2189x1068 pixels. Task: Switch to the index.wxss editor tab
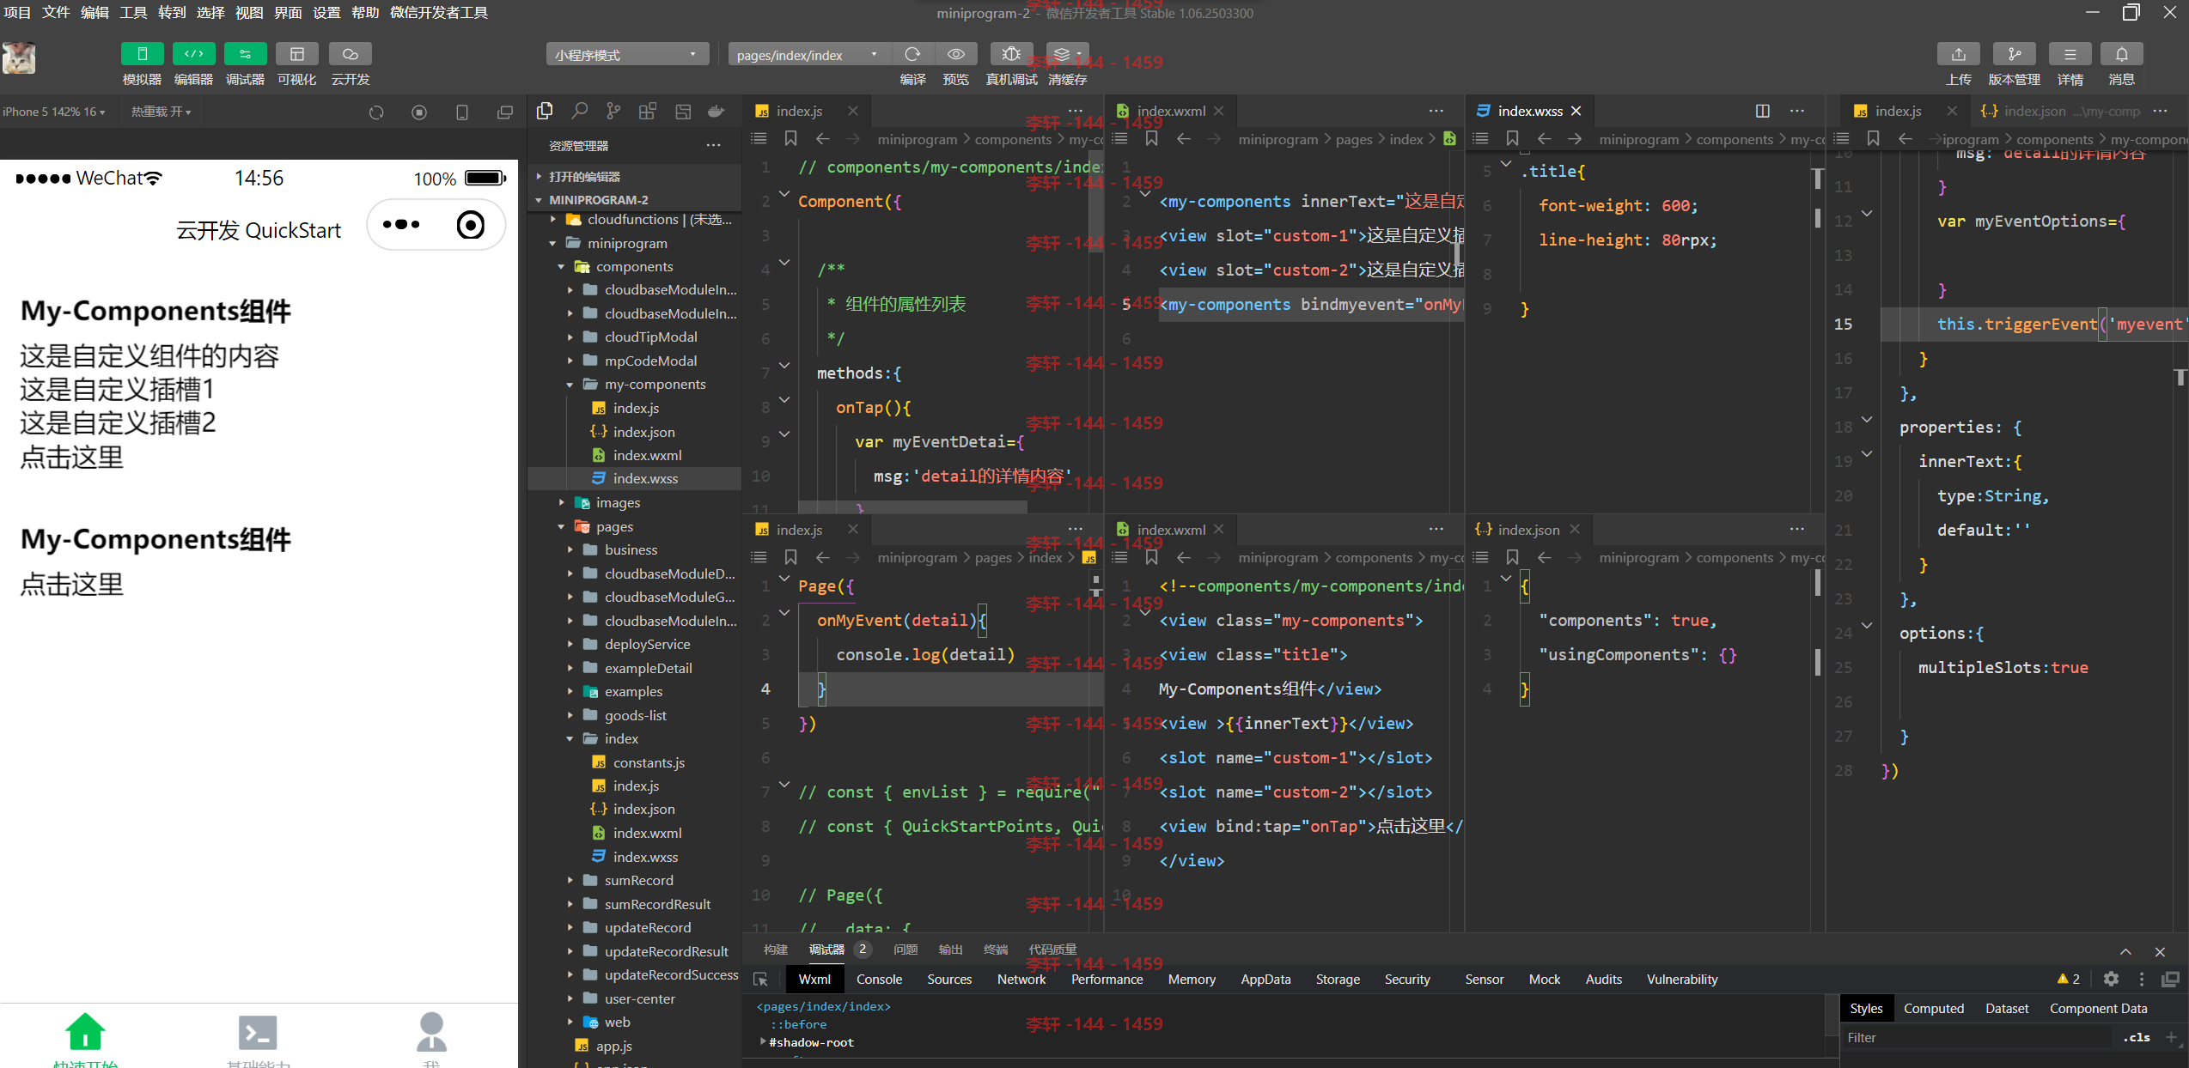click(x=1529, y=111)
